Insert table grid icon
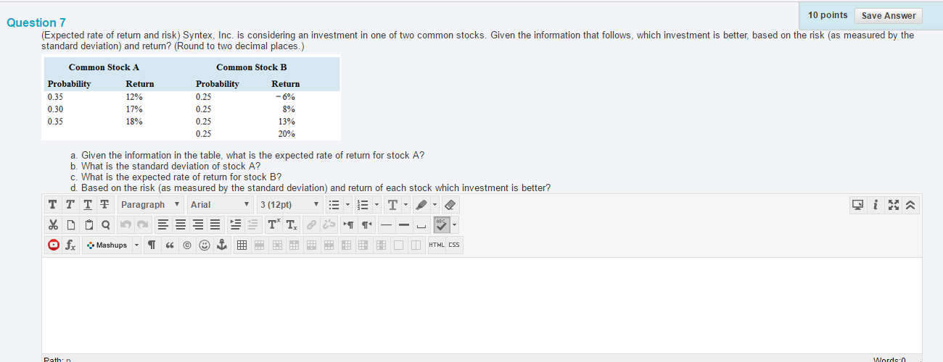Viewport: 943px width, 362px height. coord(242,245)
